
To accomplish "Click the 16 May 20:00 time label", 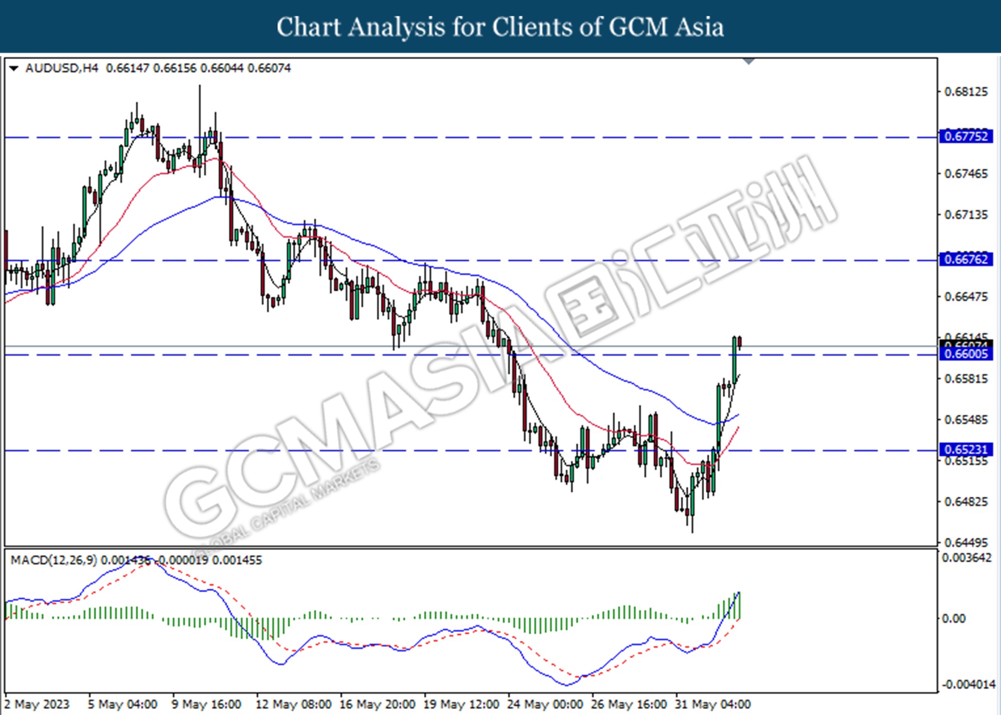I will pos(377,704).
